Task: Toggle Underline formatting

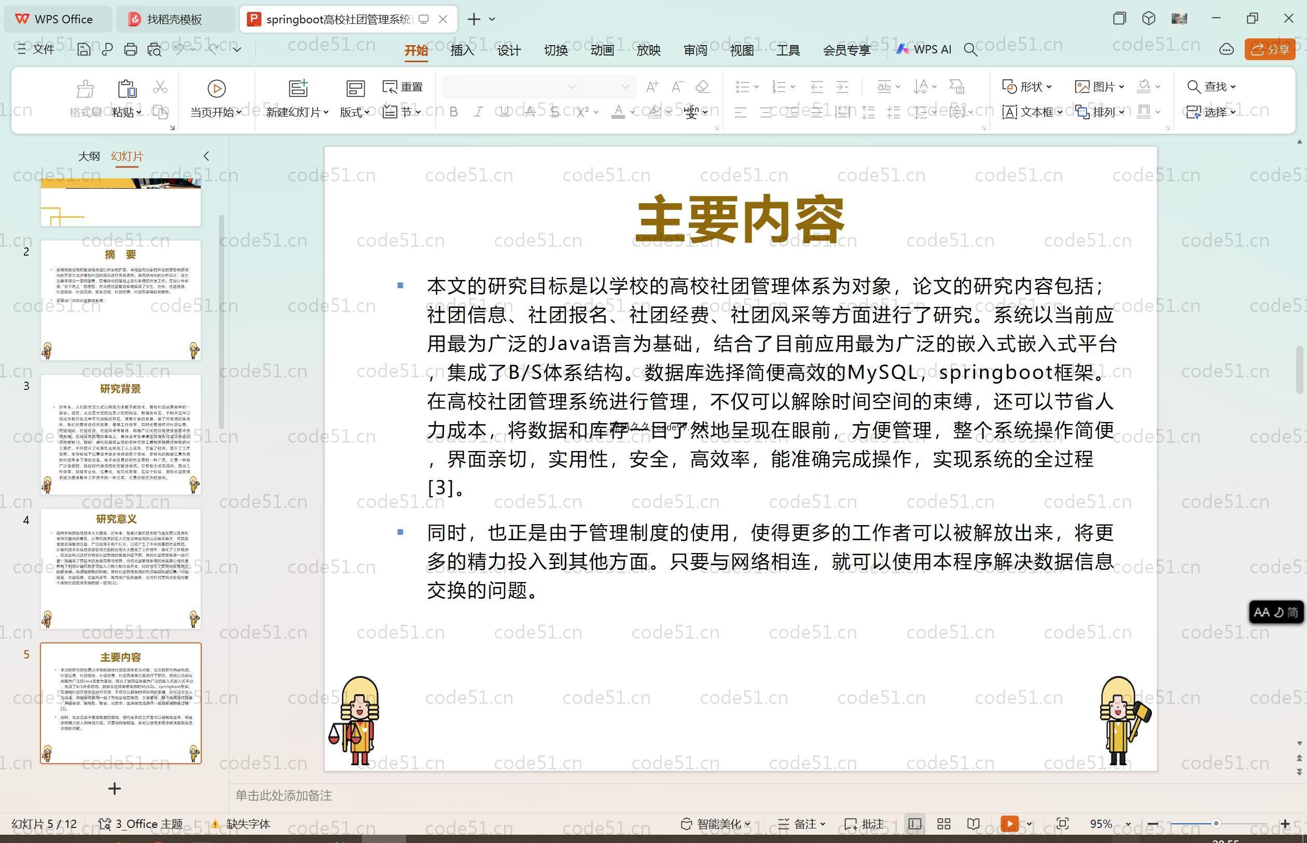Action: click(504, 112)
